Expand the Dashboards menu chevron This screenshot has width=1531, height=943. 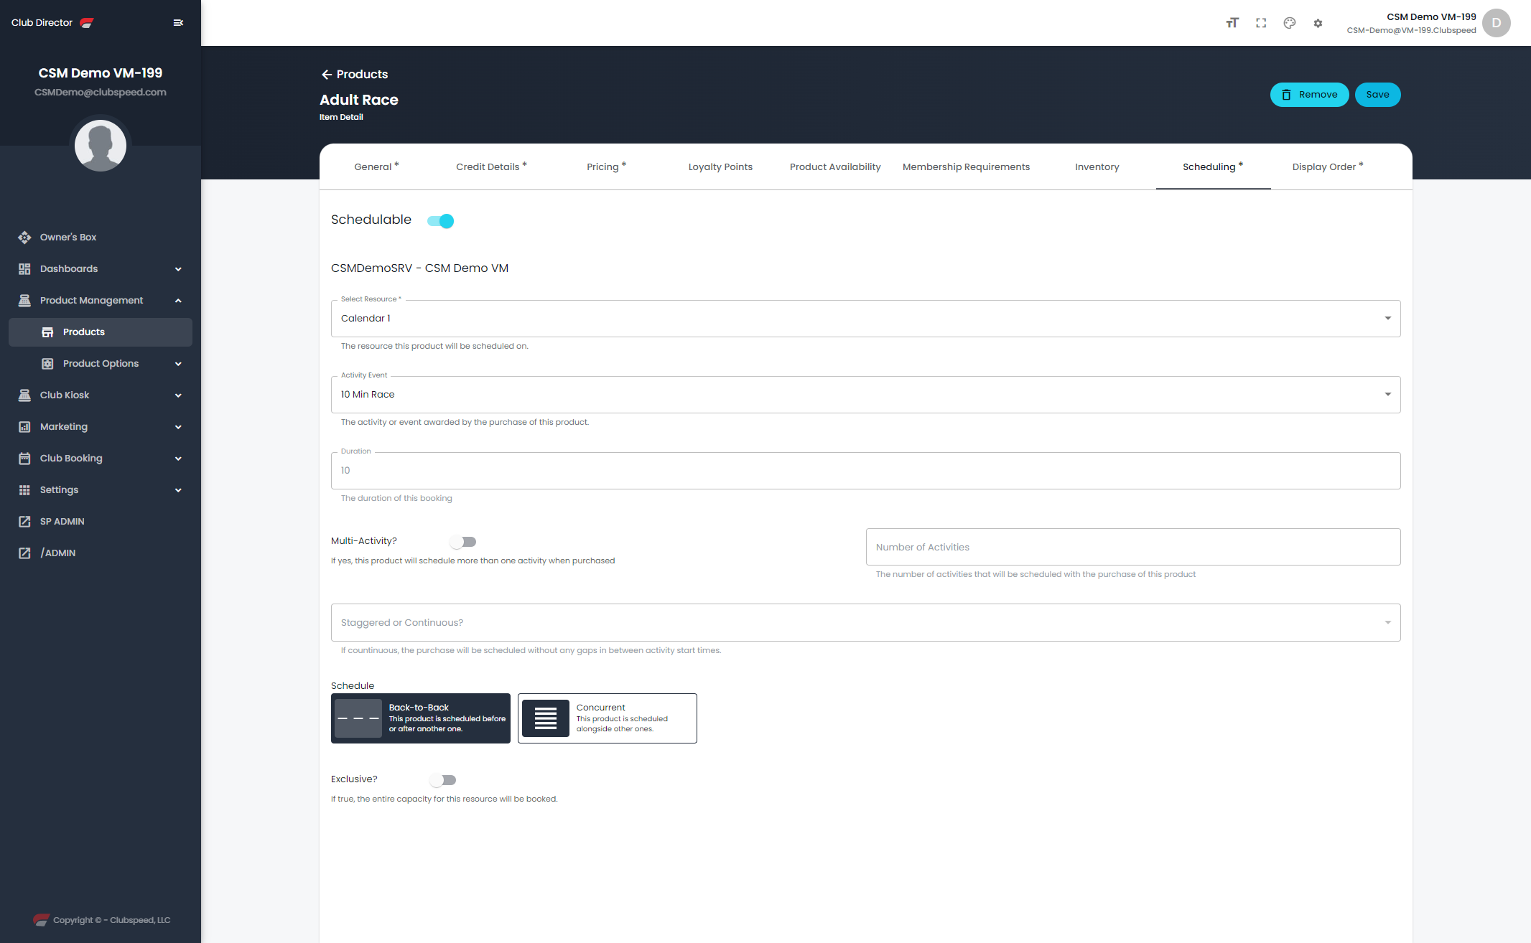(178, 269)
